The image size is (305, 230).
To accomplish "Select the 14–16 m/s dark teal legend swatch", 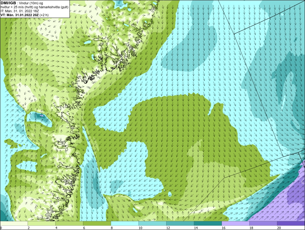I will [x=208, y=223].
